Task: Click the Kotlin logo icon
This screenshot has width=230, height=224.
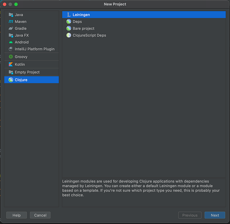Action: click(11, 64)
